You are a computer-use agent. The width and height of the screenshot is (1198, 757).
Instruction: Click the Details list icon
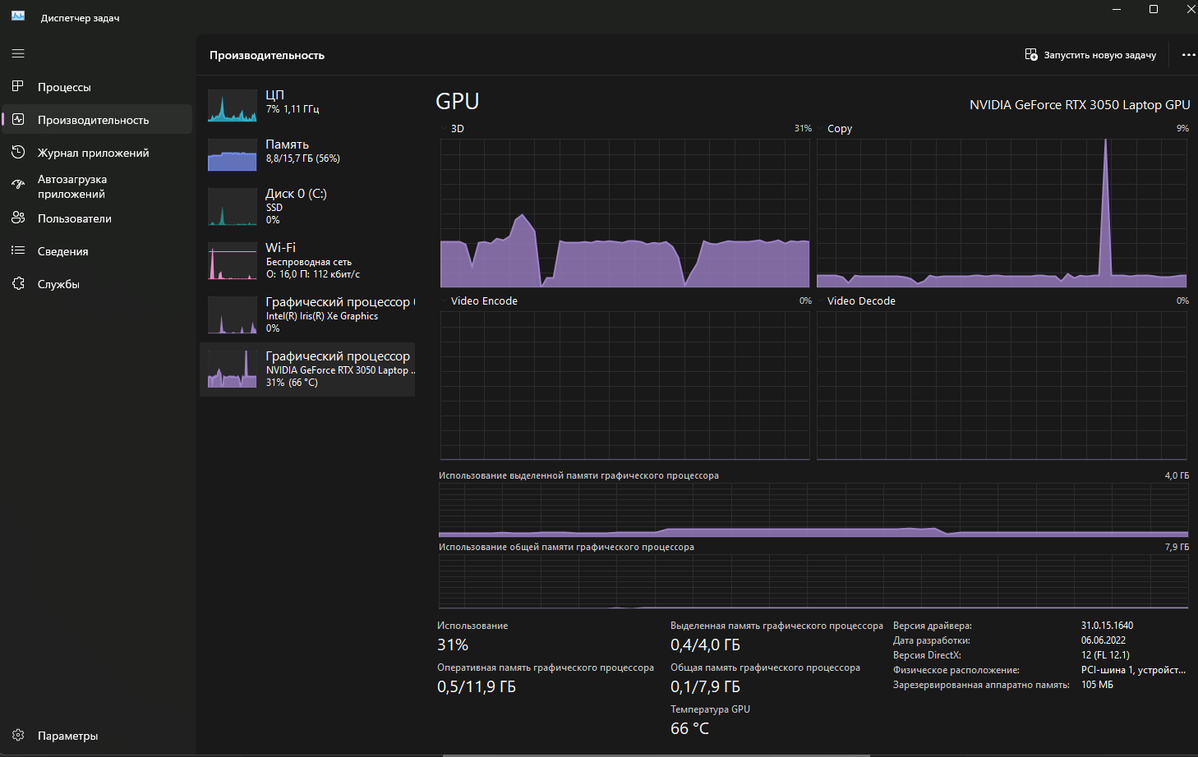[18, 250]
